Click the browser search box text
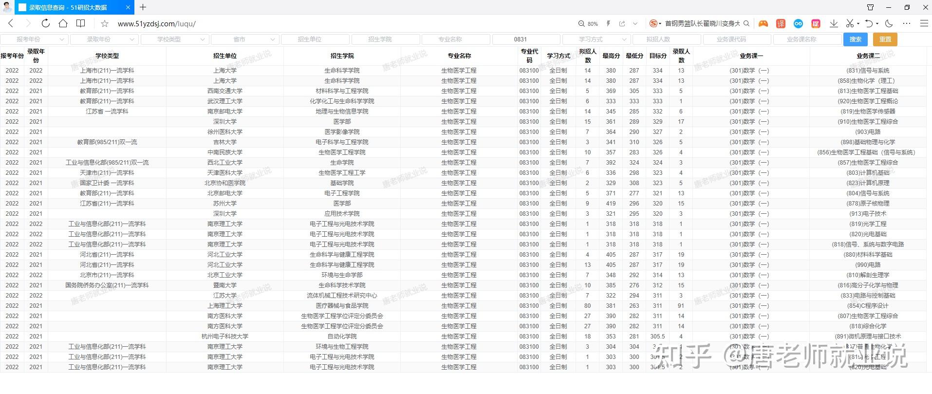This screenshot has width=932, height=394. pyautogui.click(x=702, y=23)
